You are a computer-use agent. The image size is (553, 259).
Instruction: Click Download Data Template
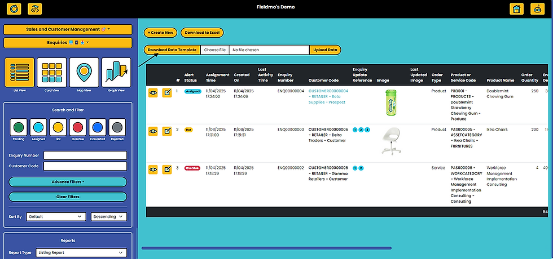coord(172,50)
